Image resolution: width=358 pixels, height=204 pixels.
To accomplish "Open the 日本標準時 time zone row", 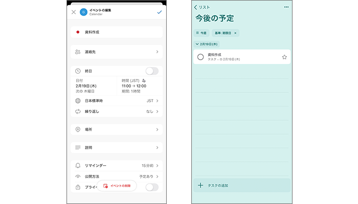I will (117, 100).
